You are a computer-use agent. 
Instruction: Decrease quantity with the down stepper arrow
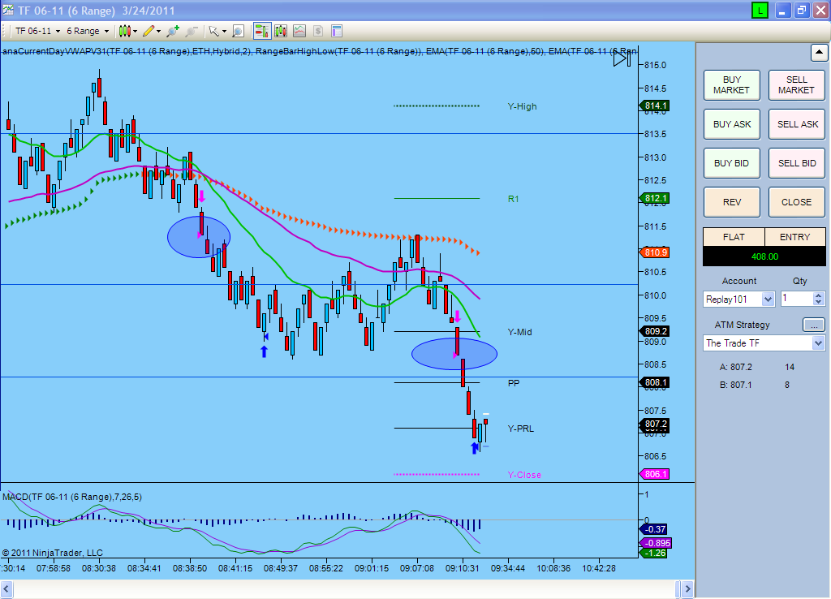point(819,303)
